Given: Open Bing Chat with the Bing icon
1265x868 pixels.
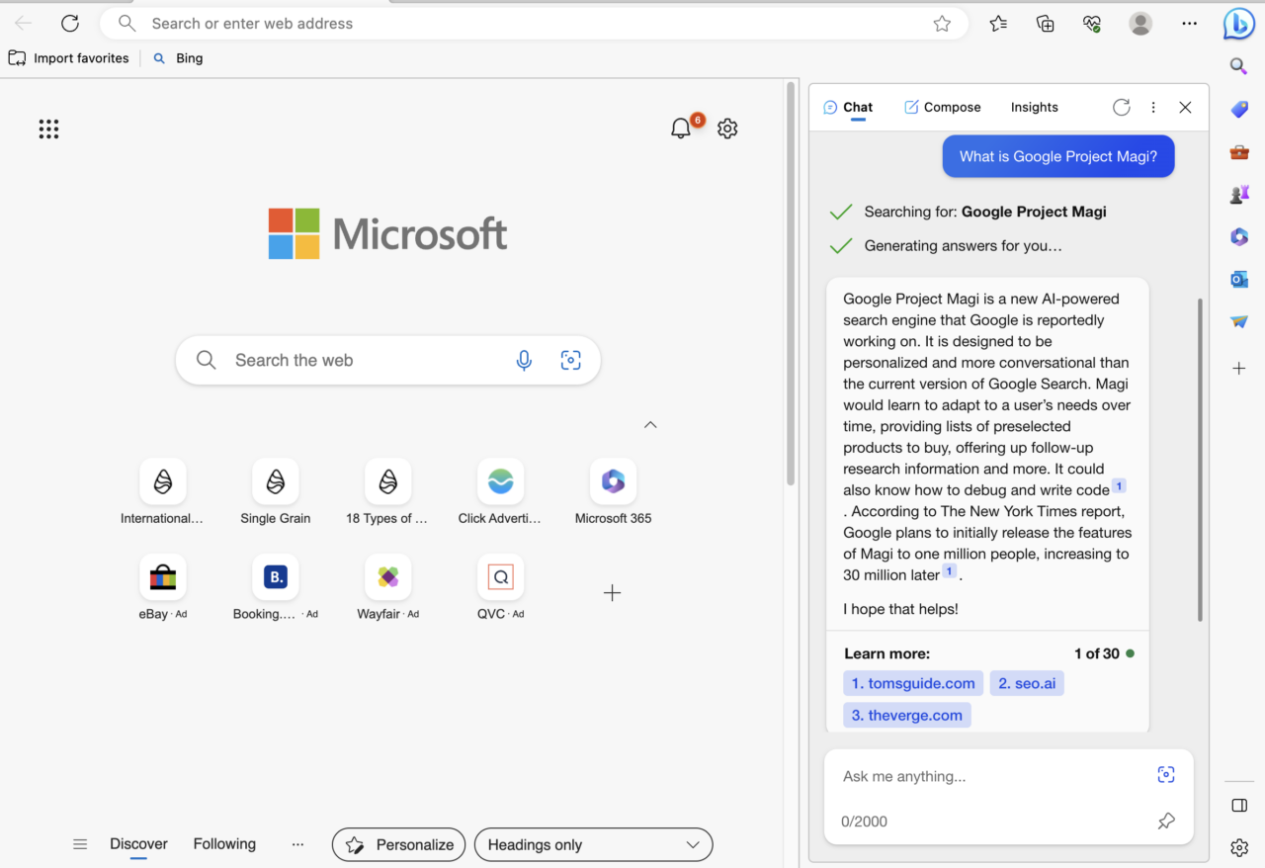Looking at the screenshot, I should tap(1238, 24).
